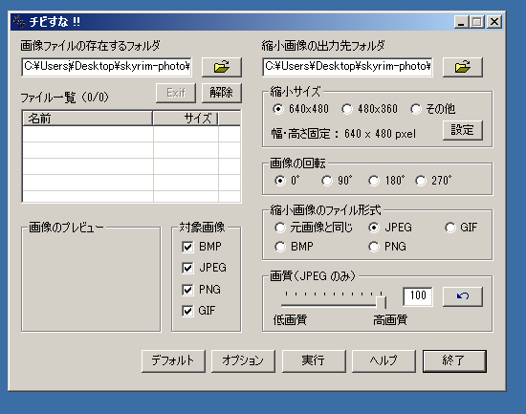The height and width of the screenshot is (414, 526).
Task: Click the 高画質 label under slider
Action: tap(390, 319)
